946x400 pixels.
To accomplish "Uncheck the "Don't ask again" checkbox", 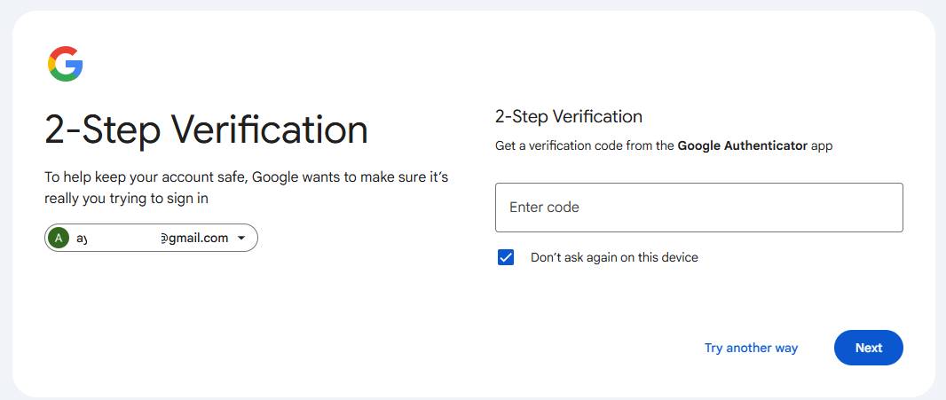I will point(506,257).
